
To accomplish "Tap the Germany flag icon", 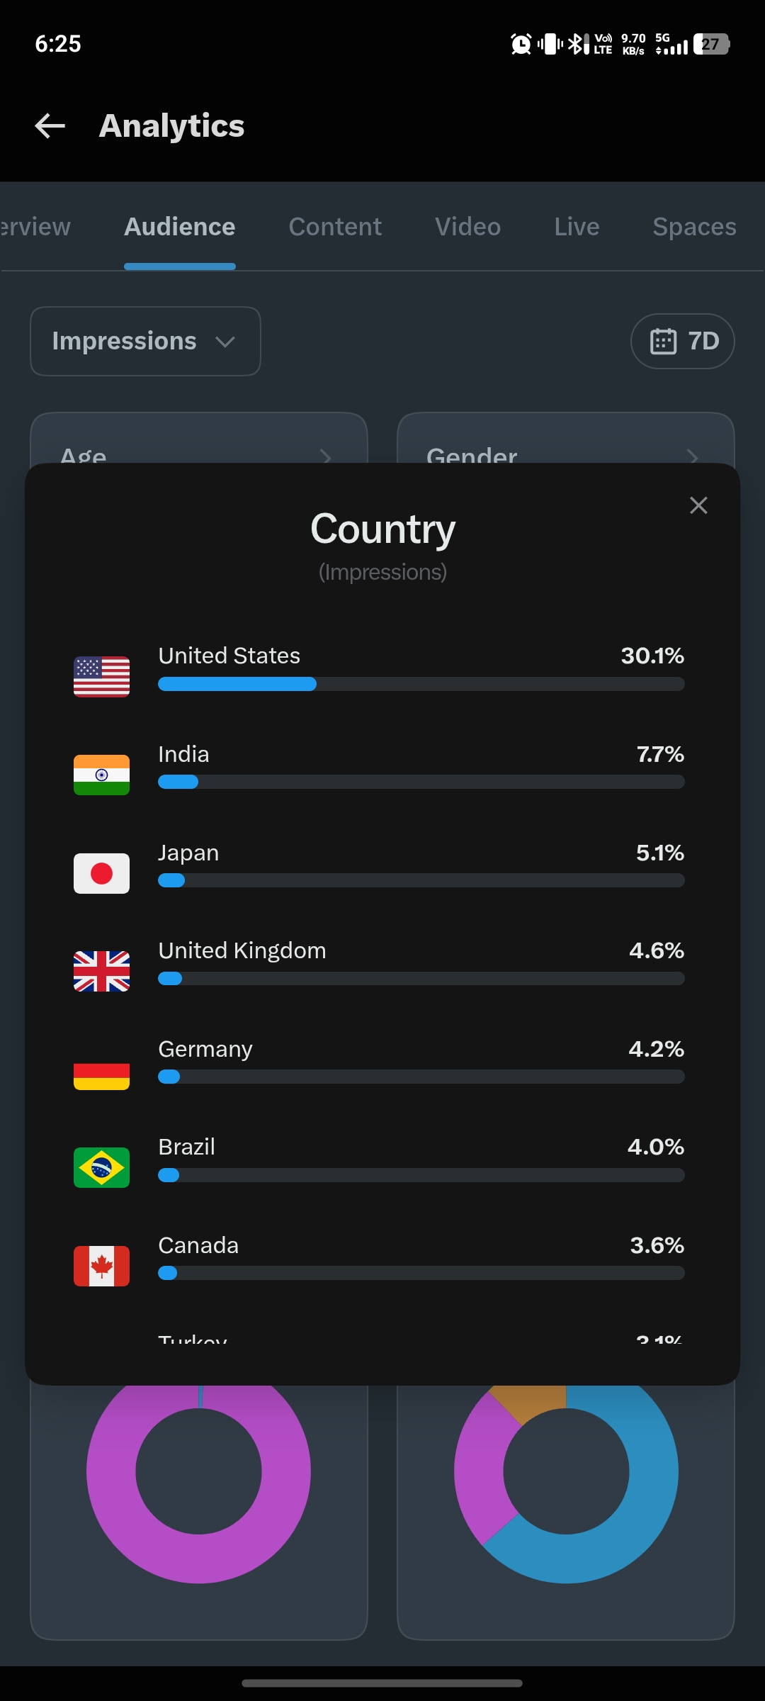I will (x=101, y=1070).
